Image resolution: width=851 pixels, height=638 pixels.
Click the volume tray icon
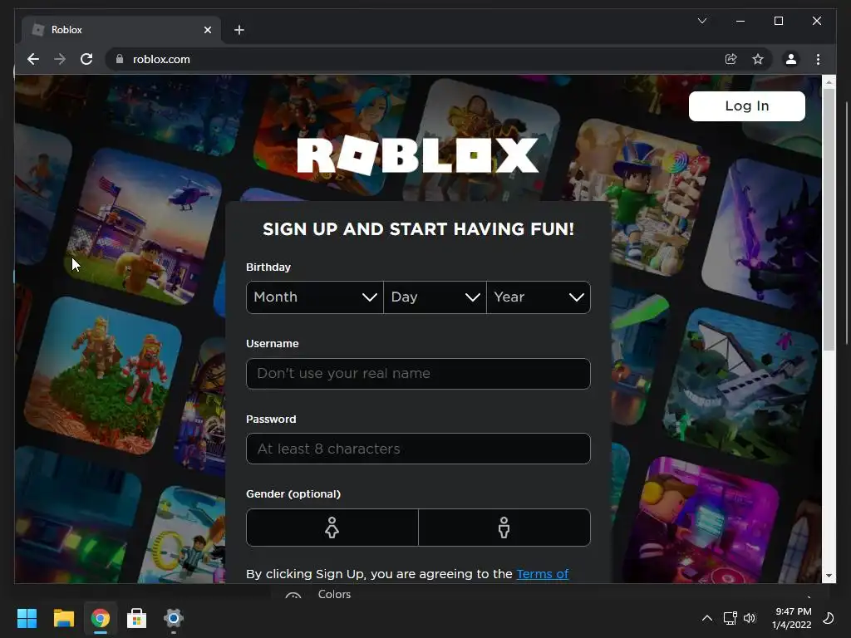[x=750, y=618]
